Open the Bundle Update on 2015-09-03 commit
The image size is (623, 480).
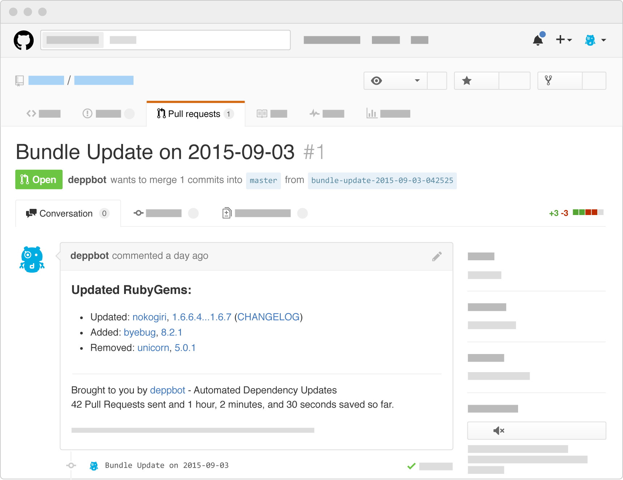167,466
